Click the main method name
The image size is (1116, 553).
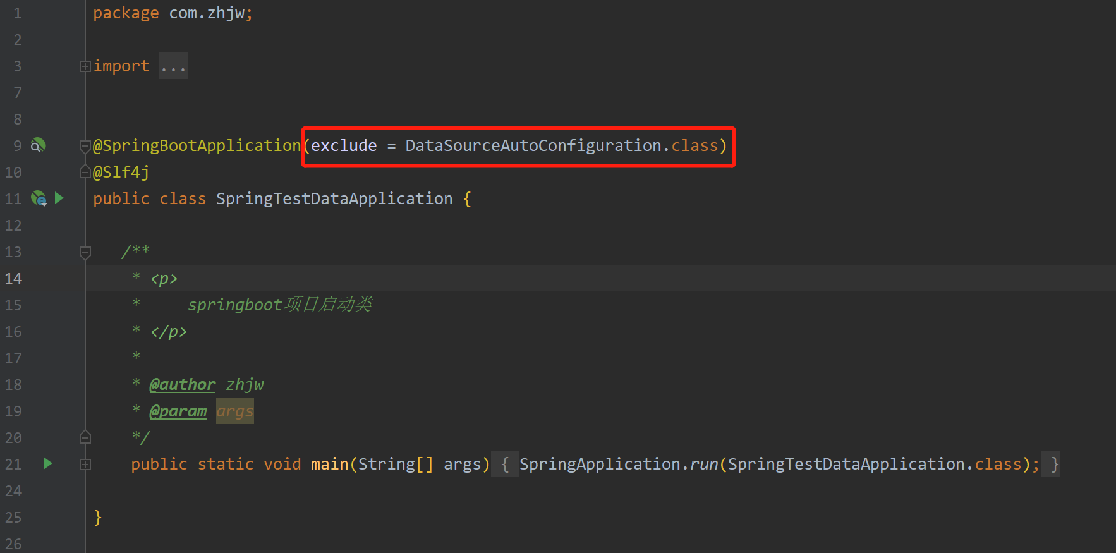[x=329, y=465]
